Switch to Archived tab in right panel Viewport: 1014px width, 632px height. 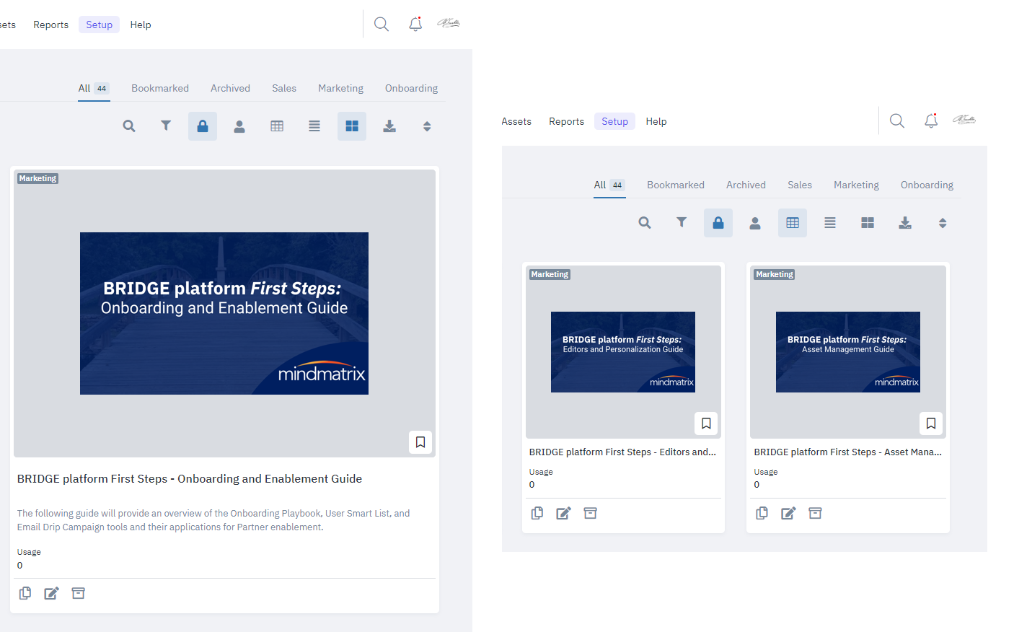pyautogui.click(x=746, y=185)
